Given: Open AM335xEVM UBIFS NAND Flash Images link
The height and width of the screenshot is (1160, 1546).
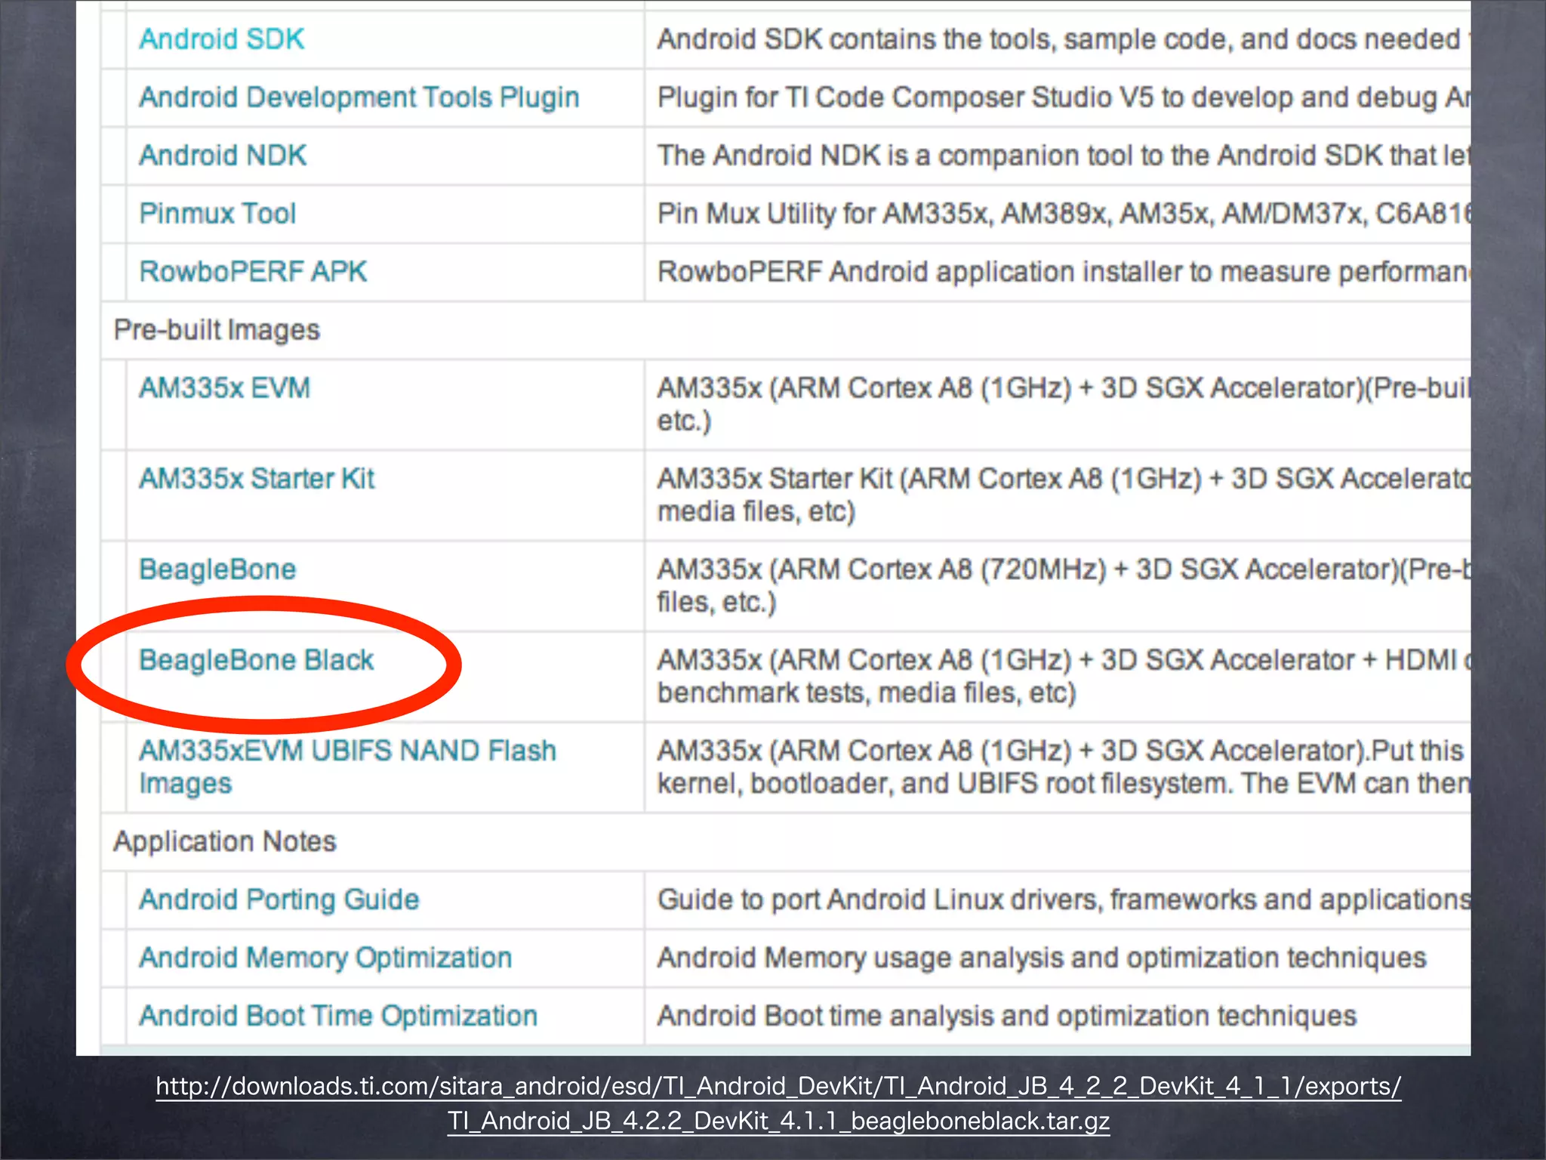Looking at the screenshot, I should coord(348,767).
